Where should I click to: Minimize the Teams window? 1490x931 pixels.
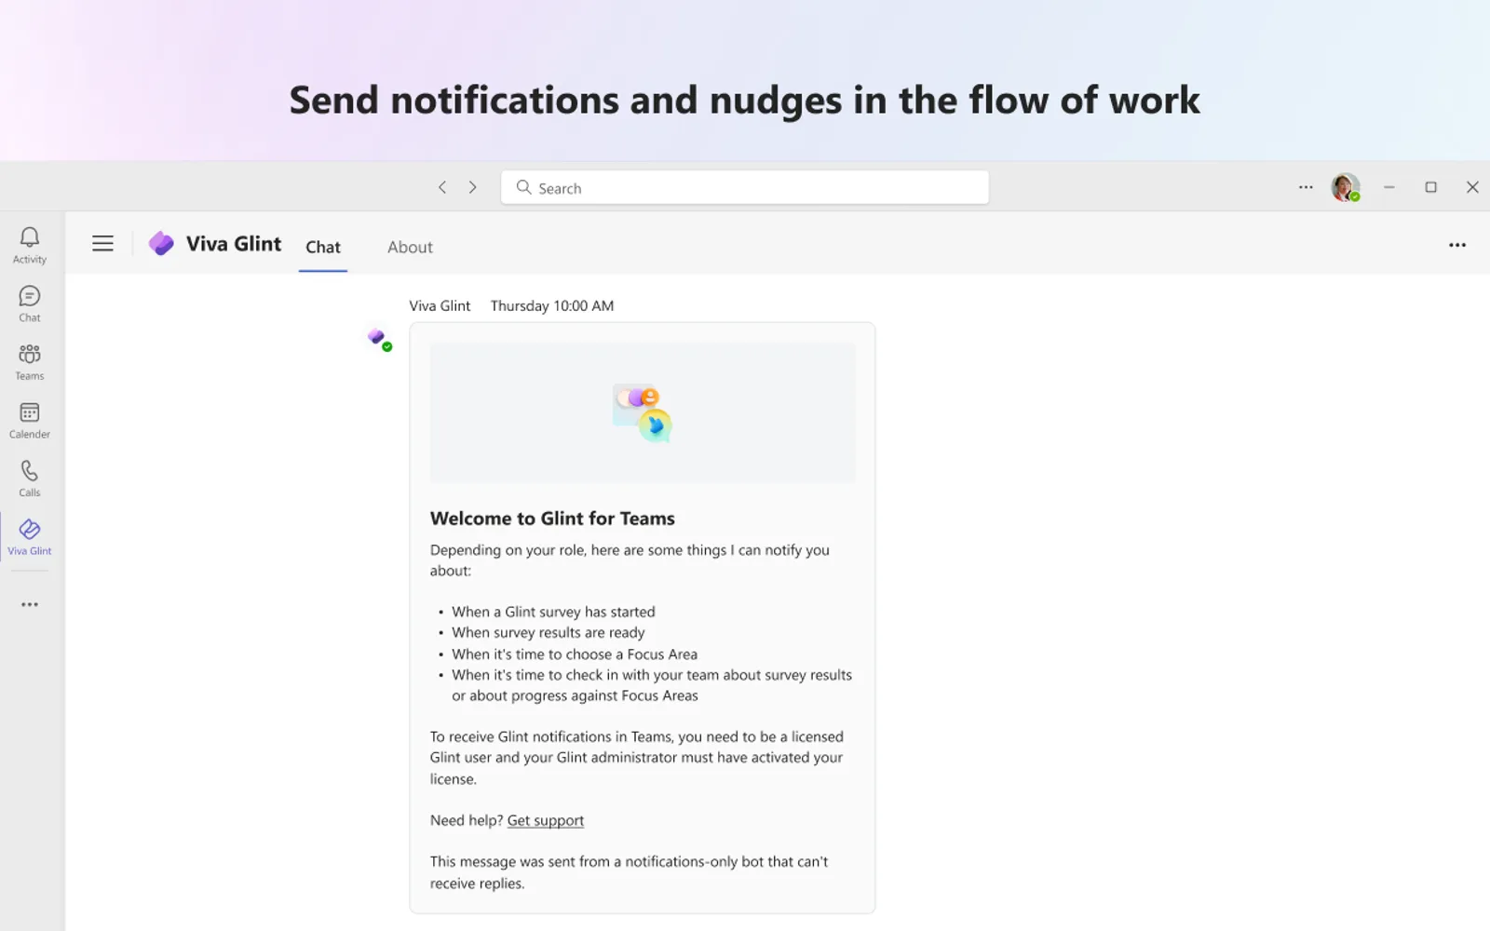point(1388,187)
